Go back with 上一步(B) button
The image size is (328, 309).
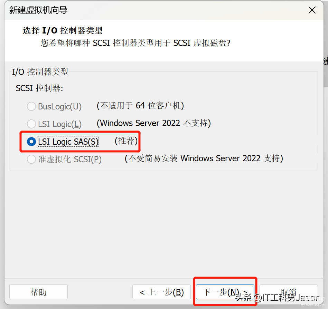click(x=161, y=292)
